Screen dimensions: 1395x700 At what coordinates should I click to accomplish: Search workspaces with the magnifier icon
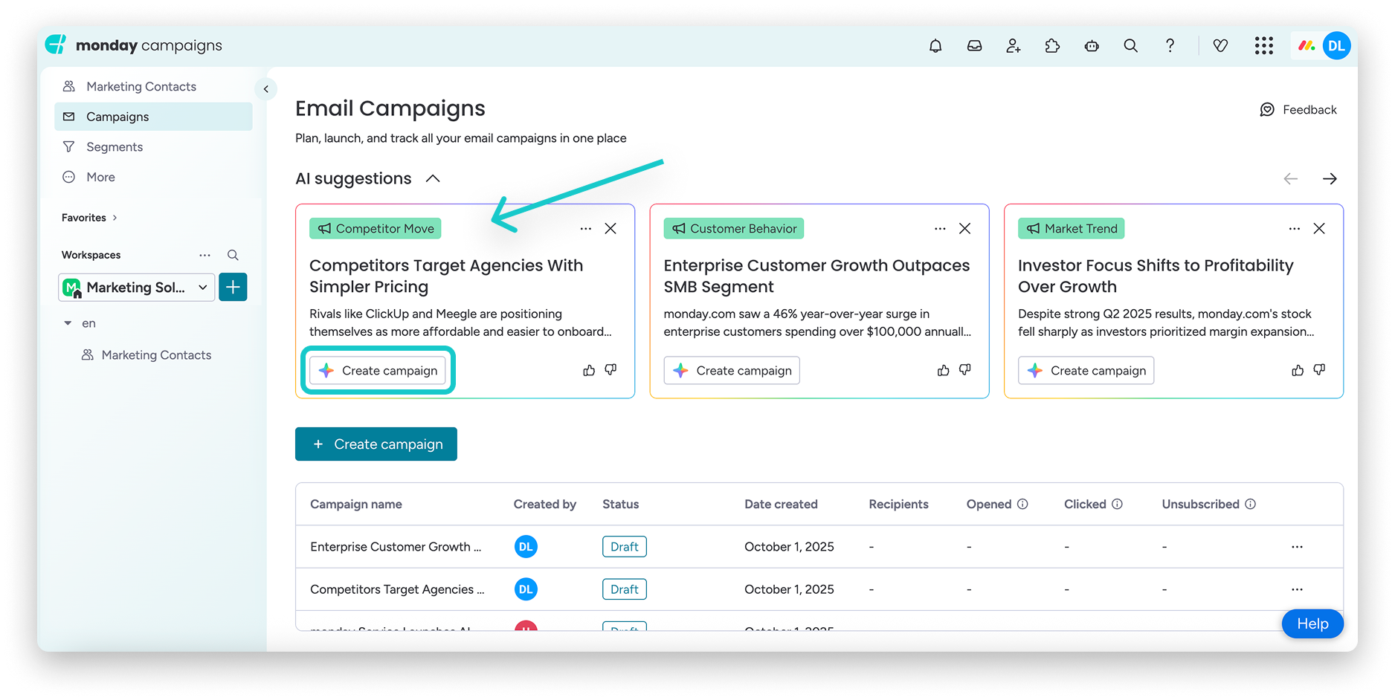[x=233, y=255]
